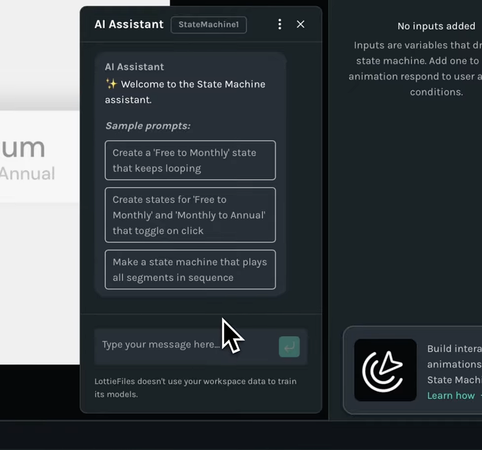Close the AI Assistant panel
Image resolution: width=482 pixels, height=450 pixels.
click(301, 25)
